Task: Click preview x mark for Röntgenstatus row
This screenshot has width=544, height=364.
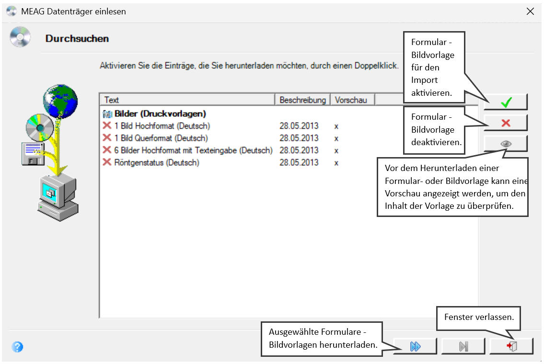Action: (x=336, y=163)
